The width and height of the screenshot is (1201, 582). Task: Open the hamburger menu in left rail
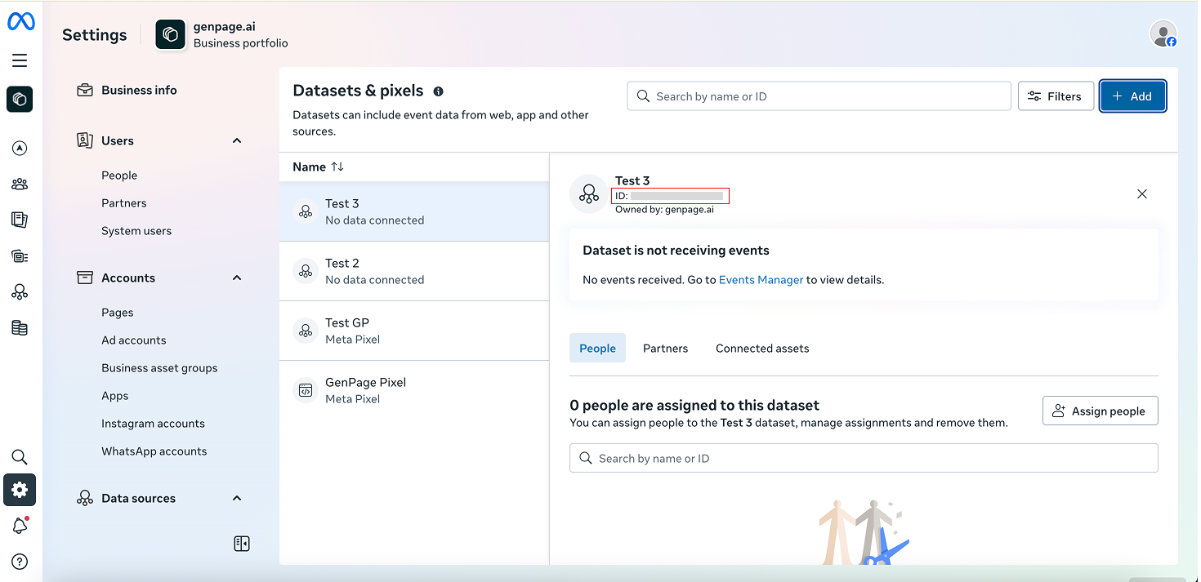click(20, 60)
